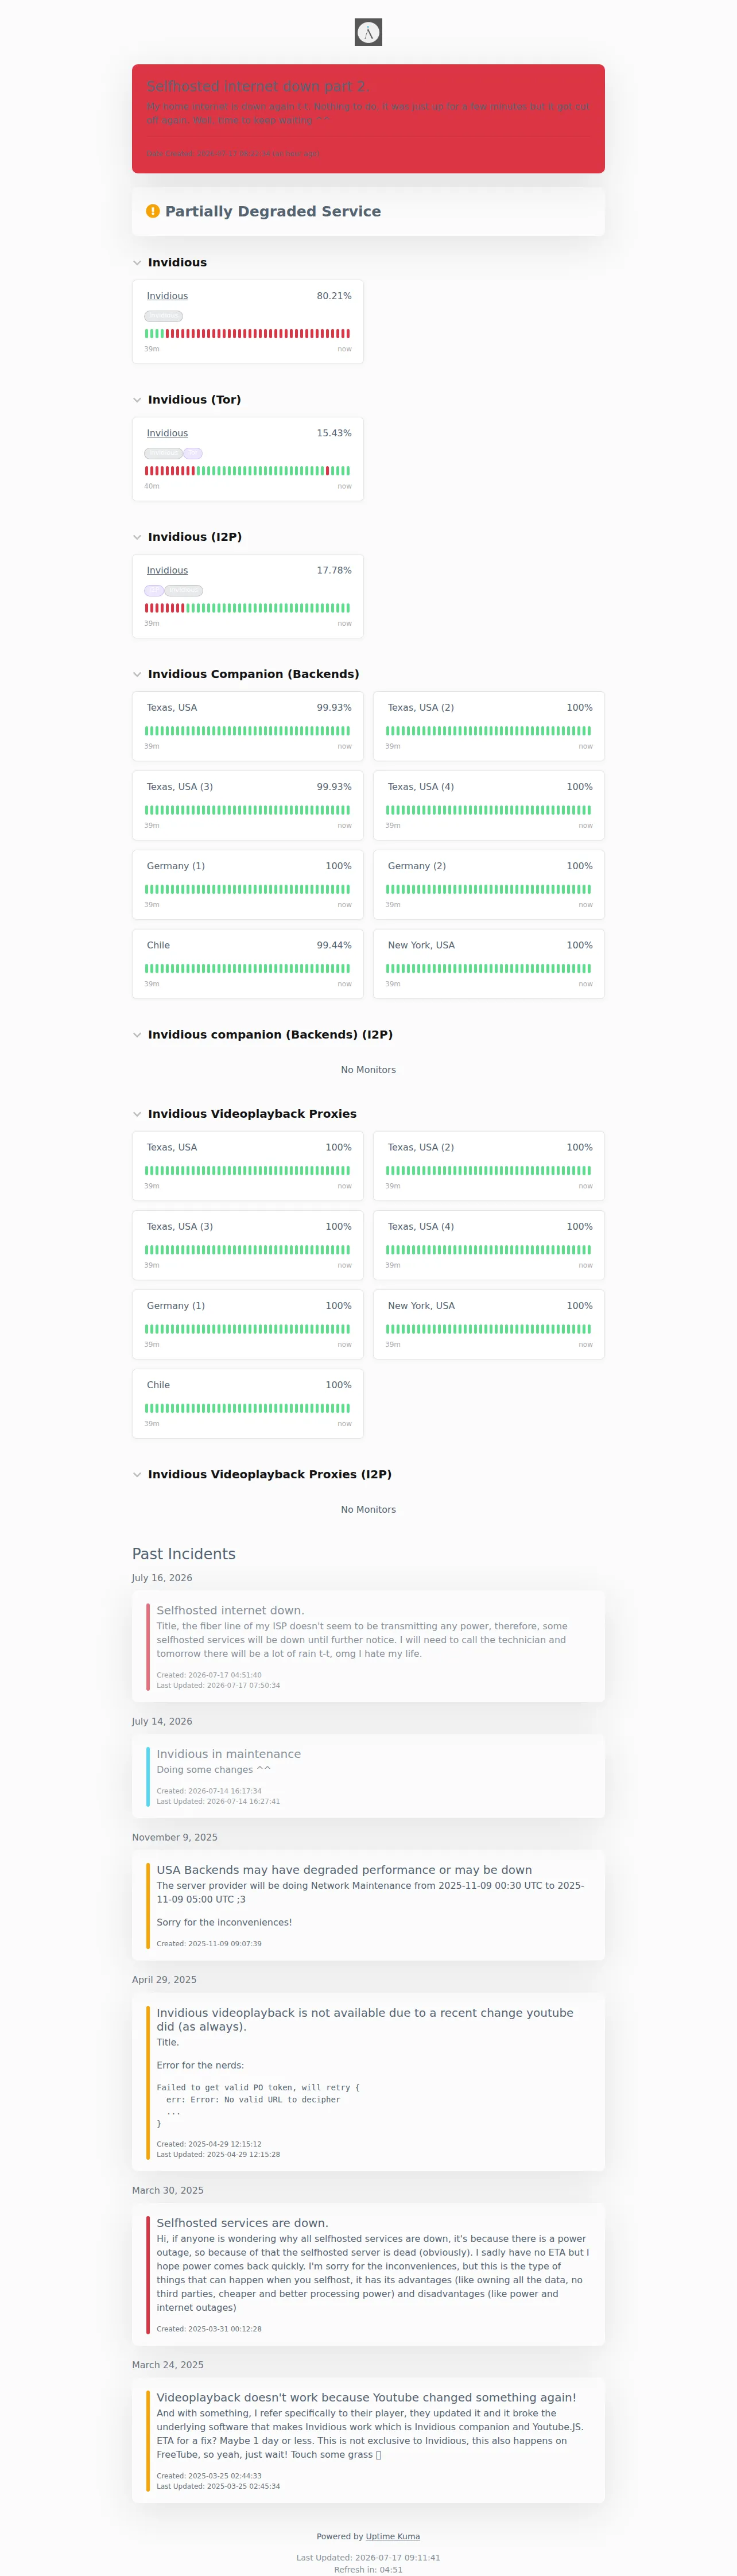This screenshot has height=2576, width=737.
Task: Click the Invidious in maintenance incident card
Action: pos(368,1776)
